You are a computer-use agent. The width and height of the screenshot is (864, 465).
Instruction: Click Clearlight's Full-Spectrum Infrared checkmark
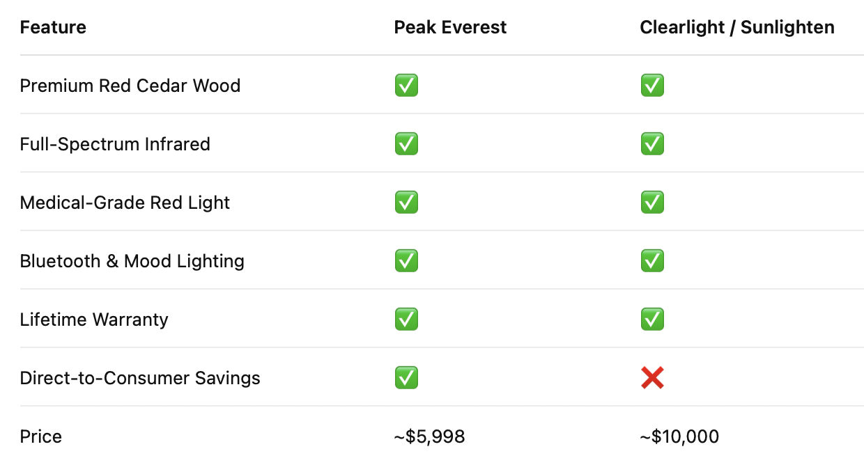pyautogui.click(x=652, y=144)
